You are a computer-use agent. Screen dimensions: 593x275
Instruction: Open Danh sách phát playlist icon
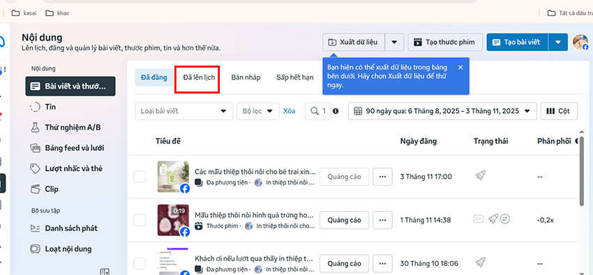(35, 228)
